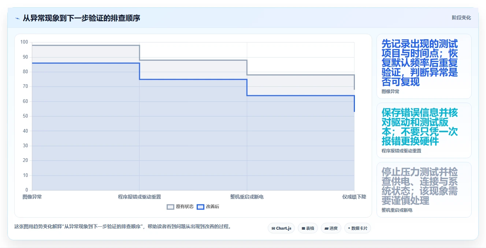Click the 整机重启或断电 x-axis label
Screen dimensions: 486x248
coord(247,197)
